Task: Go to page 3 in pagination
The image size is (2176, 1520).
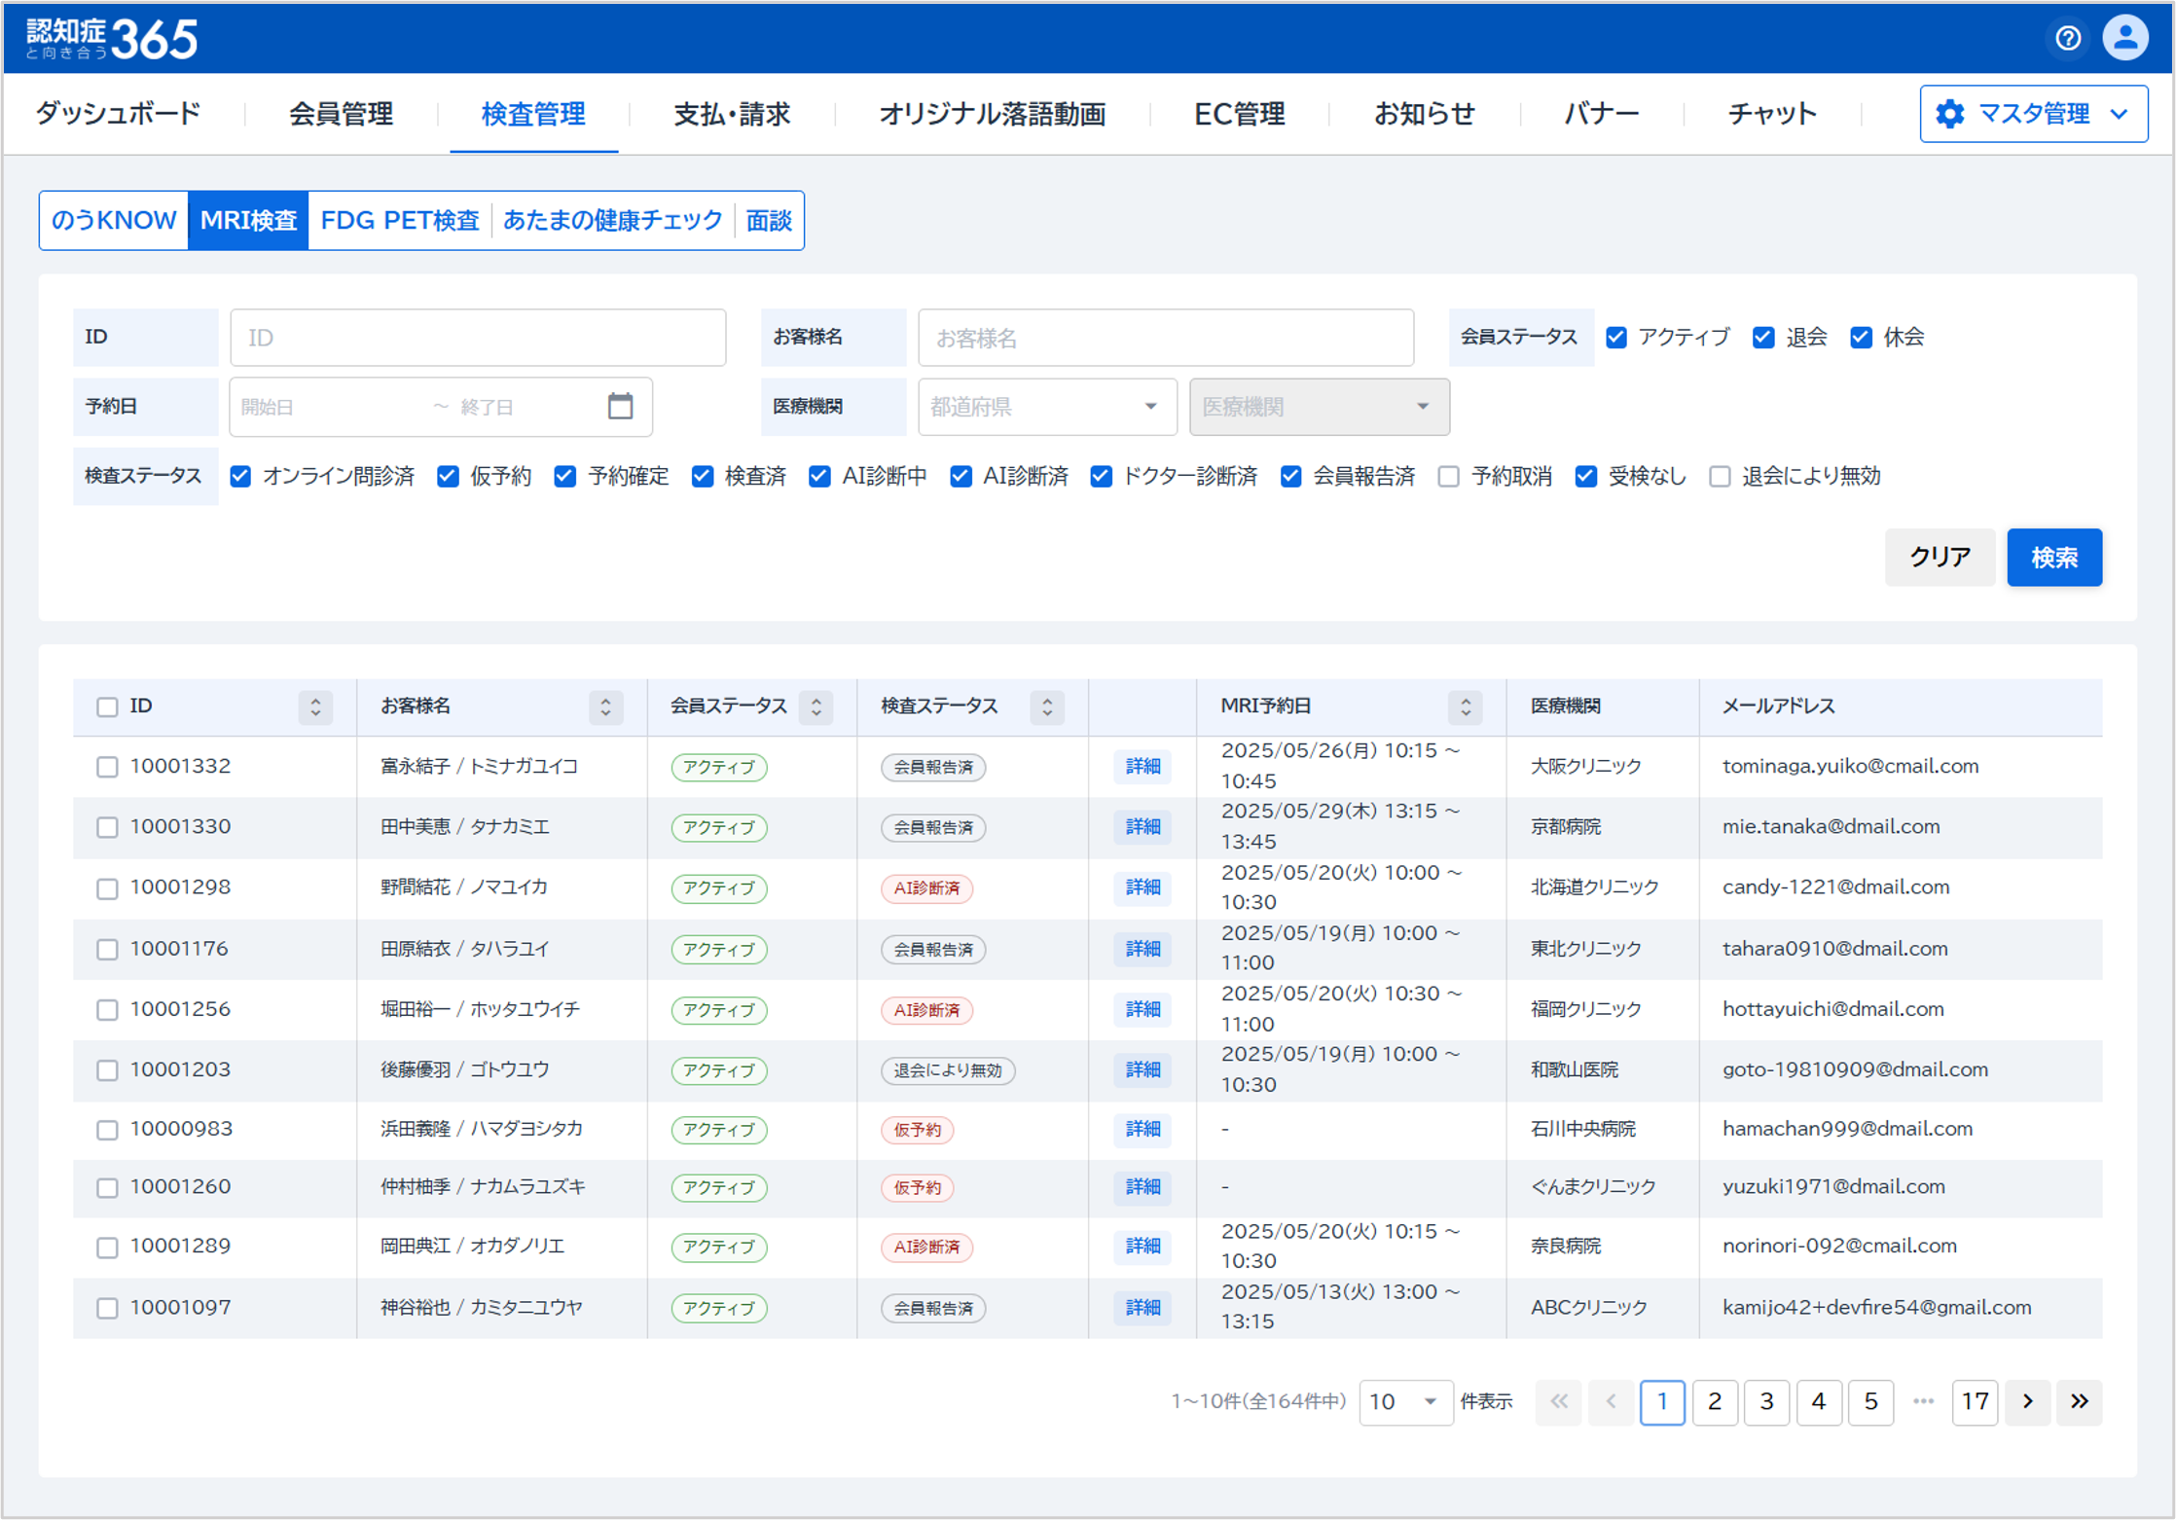Action: 1766,1401
